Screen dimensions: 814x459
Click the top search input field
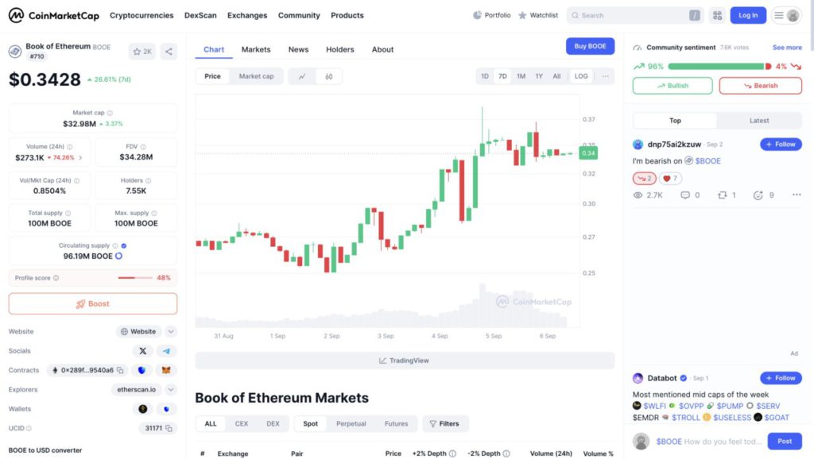coord(633,15)
